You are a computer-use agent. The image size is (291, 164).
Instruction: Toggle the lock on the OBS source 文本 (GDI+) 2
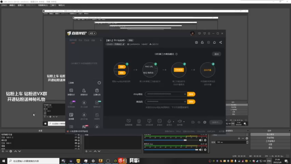(x=79, y=137)
